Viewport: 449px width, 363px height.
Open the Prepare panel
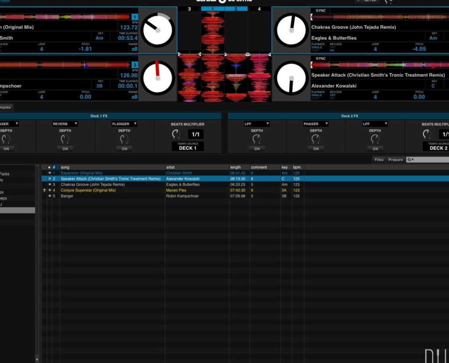[x=395, y=160]
